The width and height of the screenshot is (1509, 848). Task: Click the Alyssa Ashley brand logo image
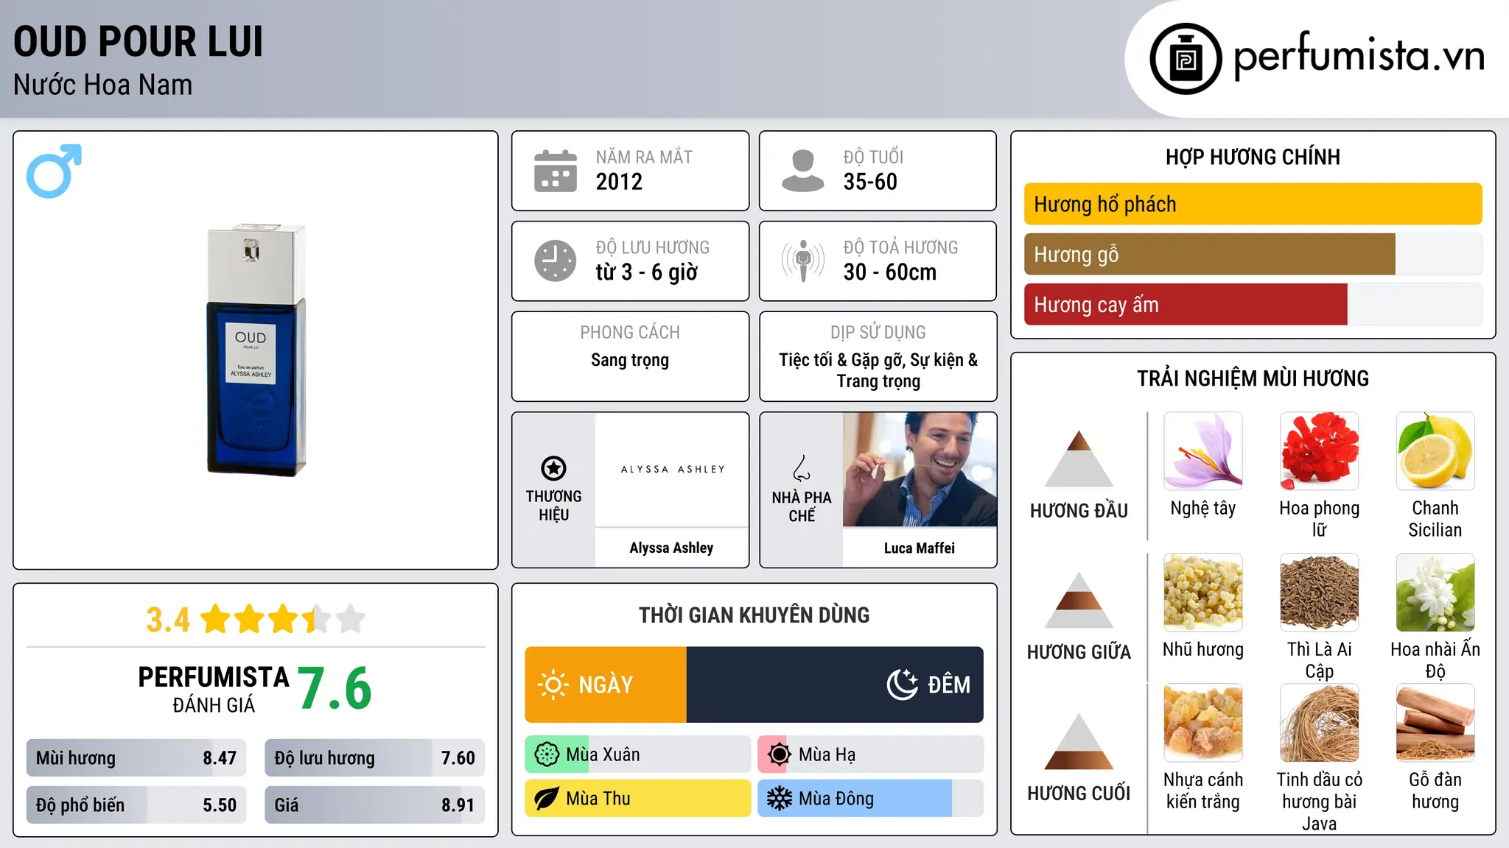(672, 470)
